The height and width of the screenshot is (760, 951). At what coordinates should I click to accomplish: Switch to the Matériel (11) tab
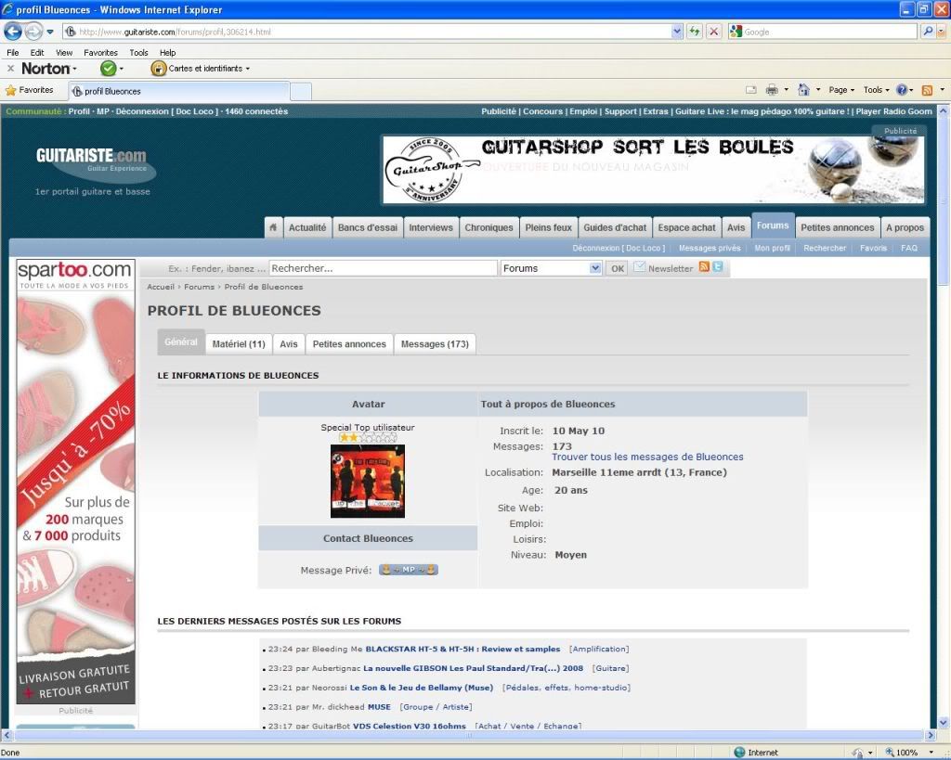tap(239, 344)
